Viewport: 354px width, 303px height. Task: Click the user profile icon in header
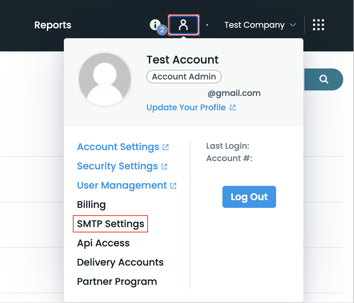pyautogui.click(x=184, y=25)
